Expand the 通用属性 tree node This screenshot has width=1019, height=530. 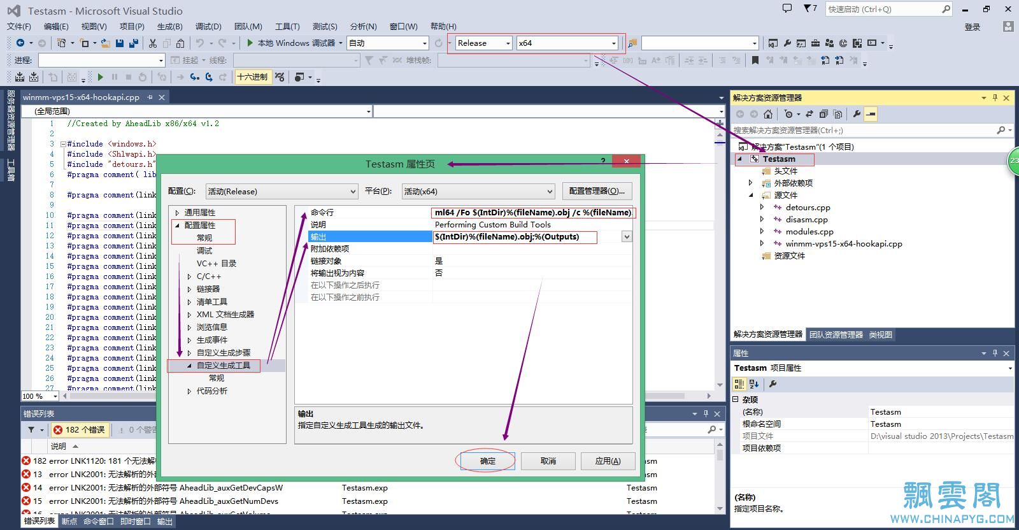pos(178,213)
